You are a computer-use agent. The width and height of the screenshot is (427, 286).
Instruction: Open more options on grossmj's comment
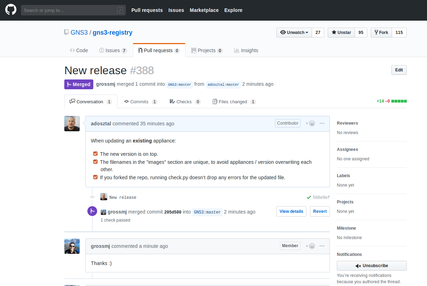point(322,246)
